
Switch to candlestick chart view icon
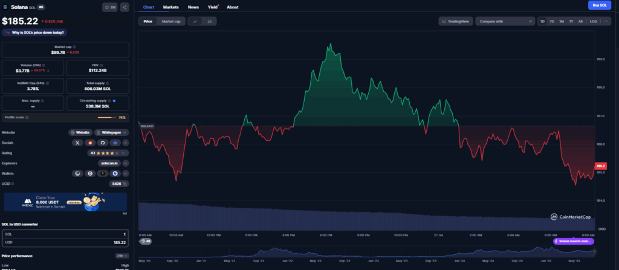pos(209,21)
